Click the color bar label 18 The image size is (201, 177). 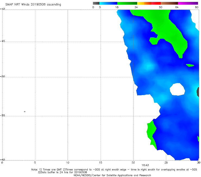[x=117, y=7]
